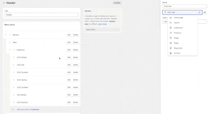The height and width of the screenshot is (114, 209).
Task: Delete the 2022 Summer menu item
Action: (x=76, y=87)
